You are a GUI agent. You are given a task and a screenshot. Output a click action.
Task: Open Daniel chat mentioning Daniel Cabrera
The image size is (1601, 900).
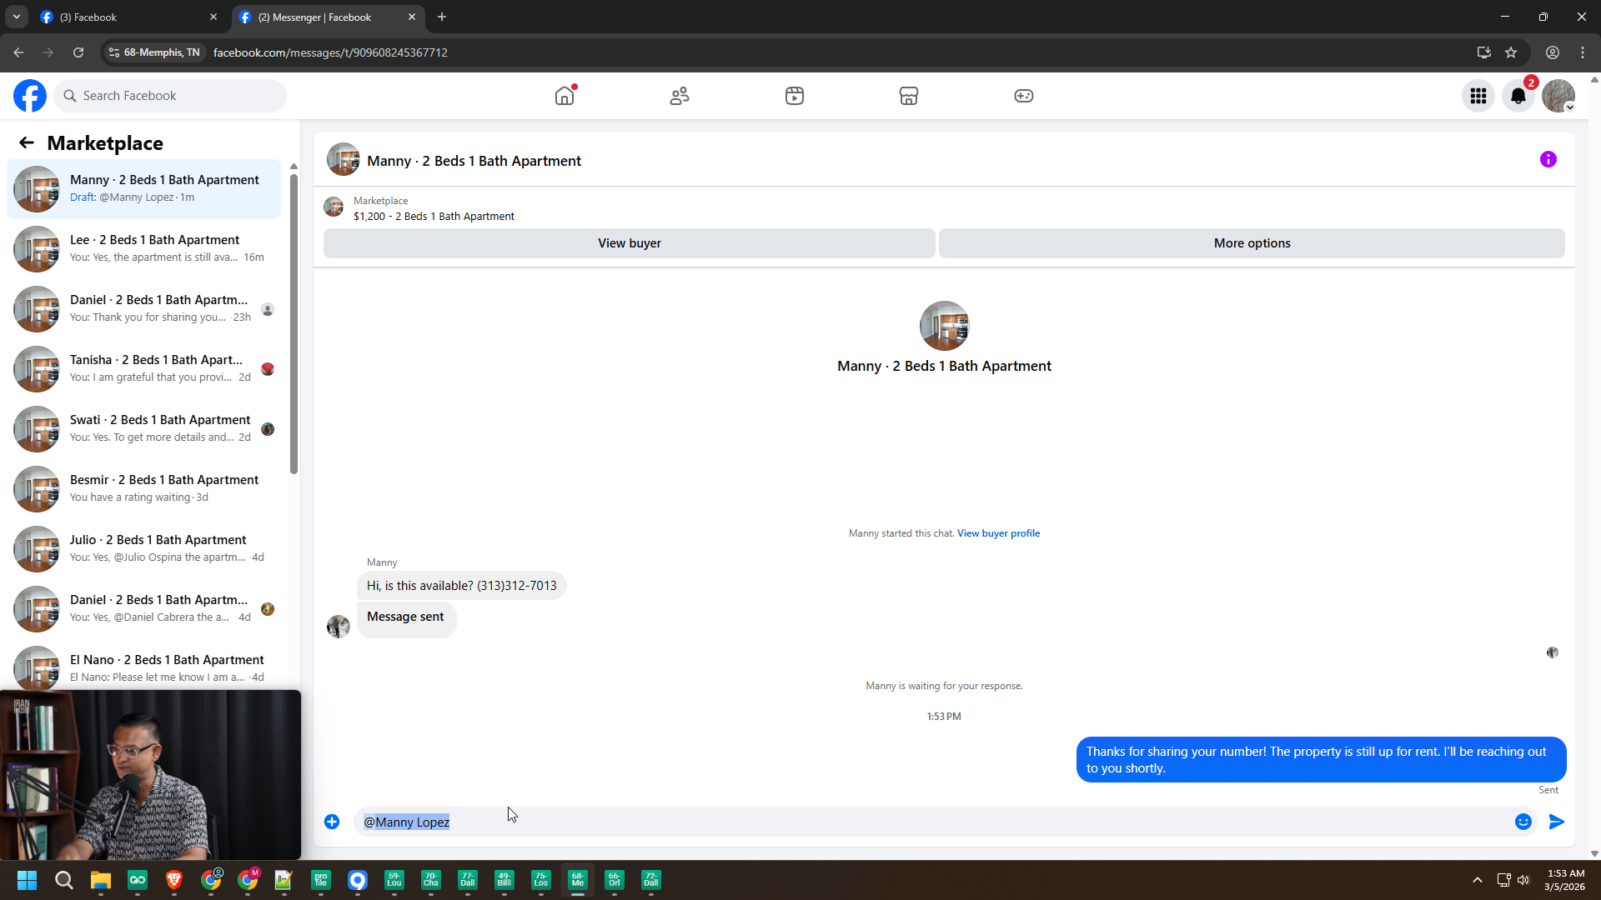click(143, 609)
